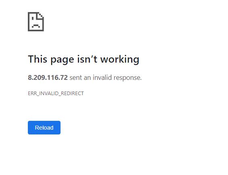Click the word 'working' in heading

[x=120, y=59]
